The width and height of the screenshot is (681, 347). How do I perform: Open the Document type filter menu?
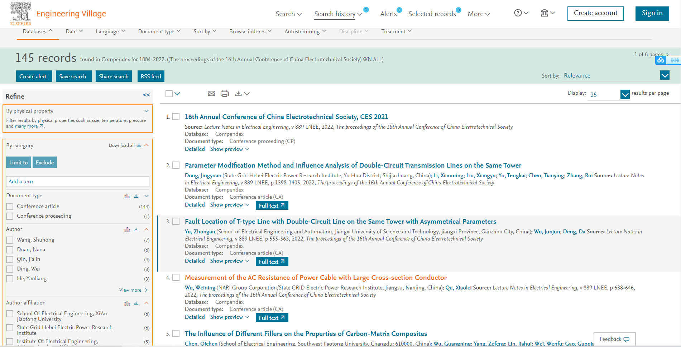pyautogui.click(x=159, y=31)
